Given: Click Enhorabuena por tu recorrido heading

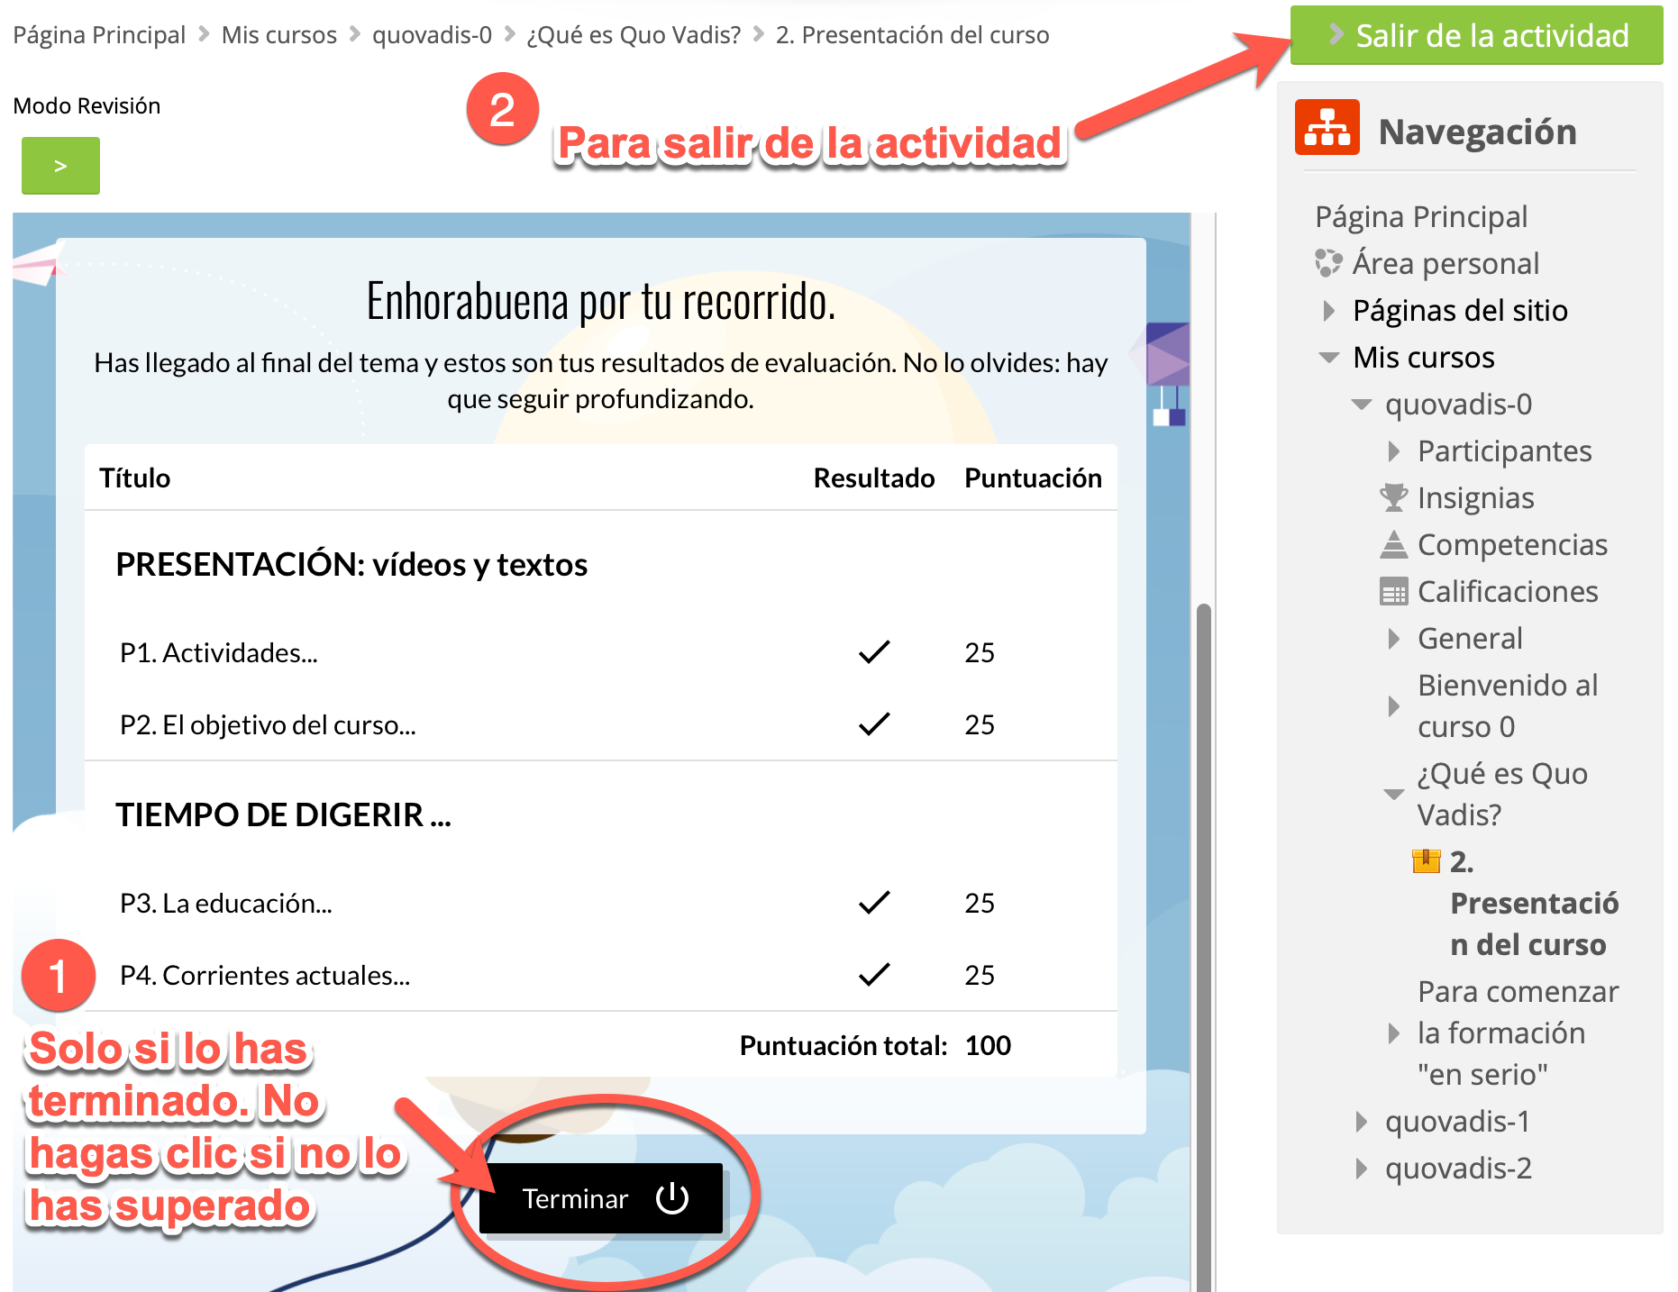Looking at the screenshot, I should pyautogui.click(x=601, y=302).
